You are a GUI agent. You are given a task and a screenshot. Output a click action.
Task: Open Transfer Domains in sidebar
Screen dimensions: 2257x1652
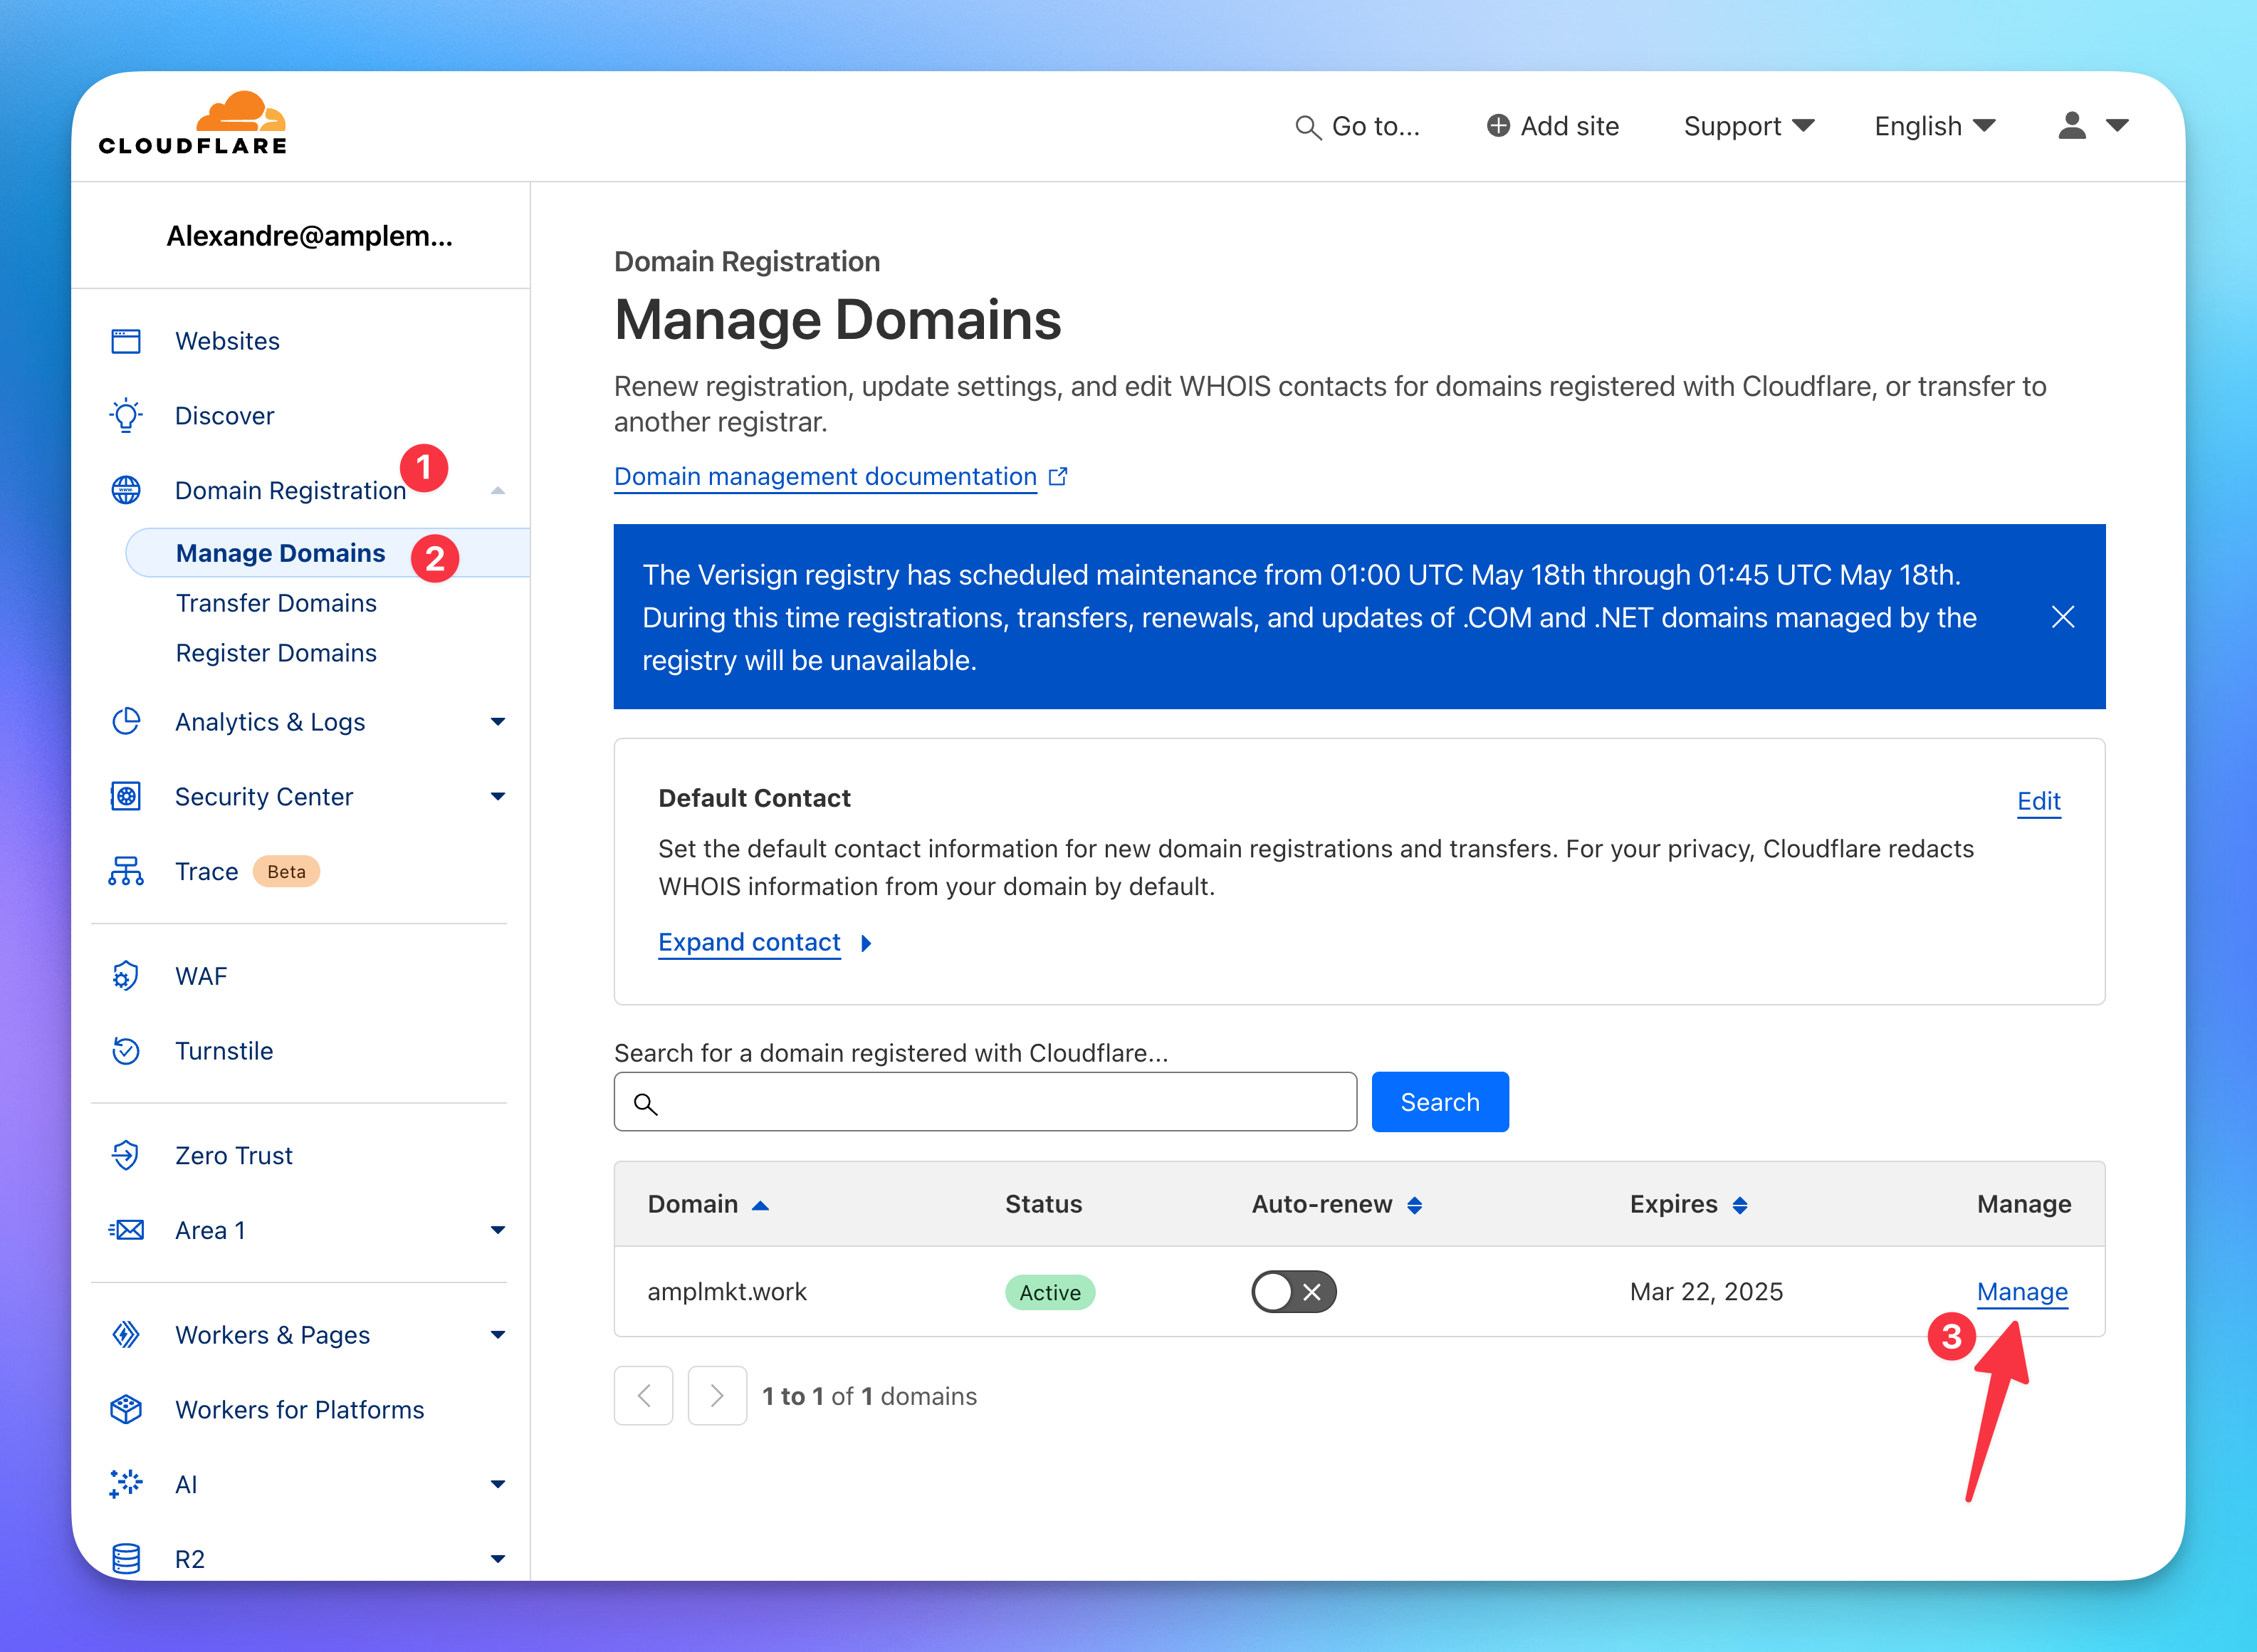pyautogui.click(x=276, y=603)
